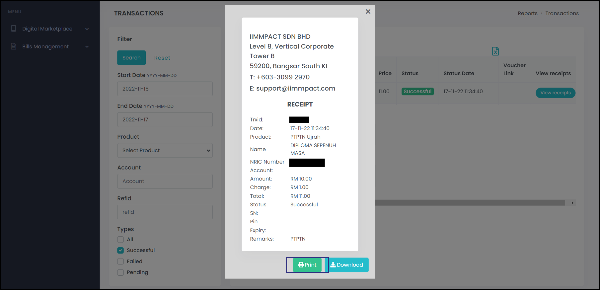Expand the Bills Management chevron
The image size is (600, 290).
[87, 47]
